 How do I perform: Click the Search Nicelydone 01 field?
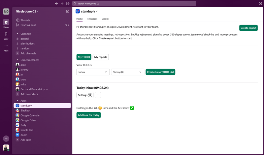pyautogui.click(x=134, y=4)
